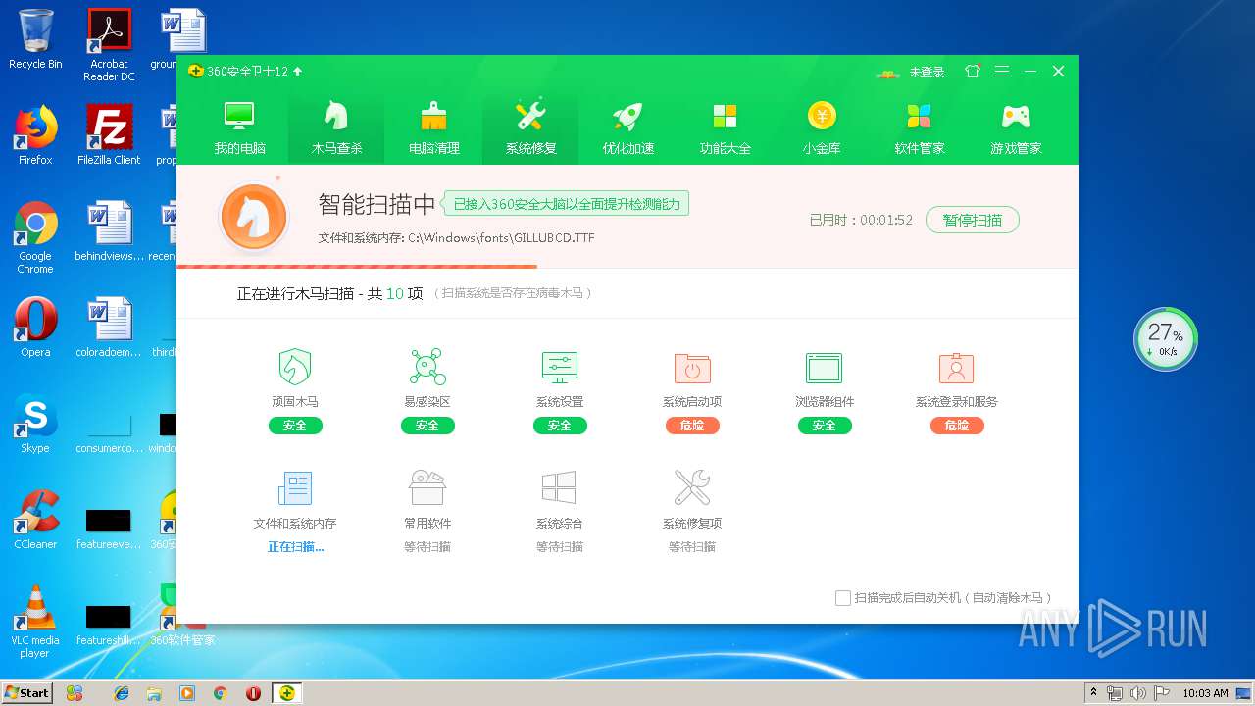This screenshot has width=1255, height=706.
Task: Open Recycle Bin on desktop
Action: coord(35,39)
